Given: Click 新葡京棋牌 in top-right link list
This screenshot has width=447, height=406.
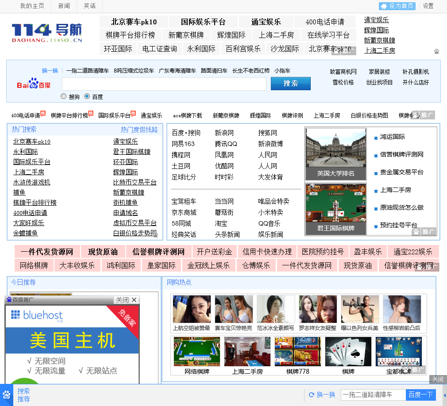Looking at the screenshot, I should coord(379,40).
